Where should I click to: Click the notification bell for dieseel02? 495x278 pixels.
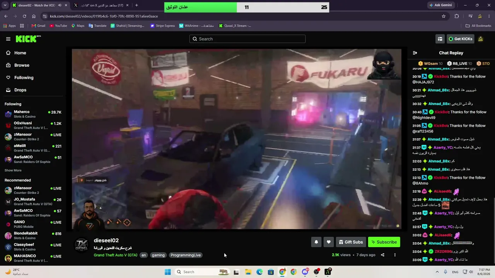[316, 242]
